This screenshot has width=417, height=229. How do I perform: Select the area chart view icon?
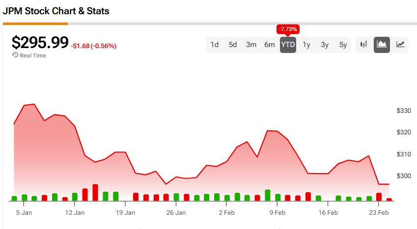(382, 45)
